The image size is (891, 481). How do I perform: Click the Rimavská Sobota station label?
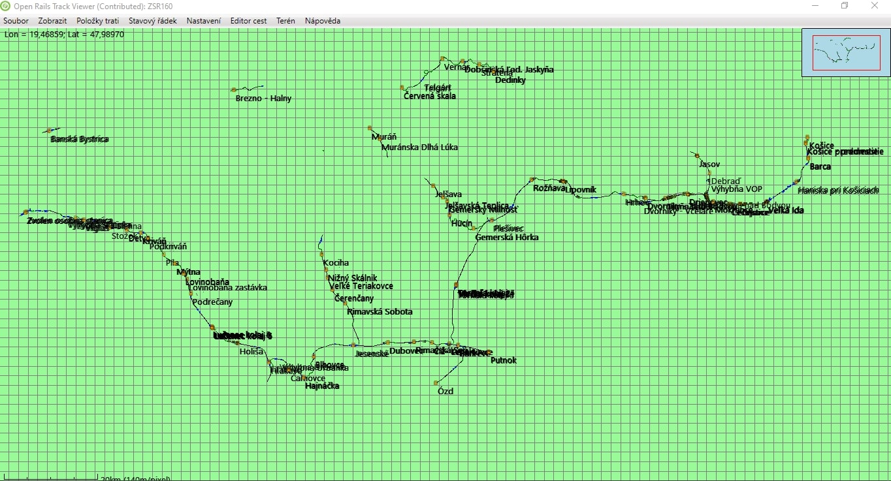pos(380,312)
